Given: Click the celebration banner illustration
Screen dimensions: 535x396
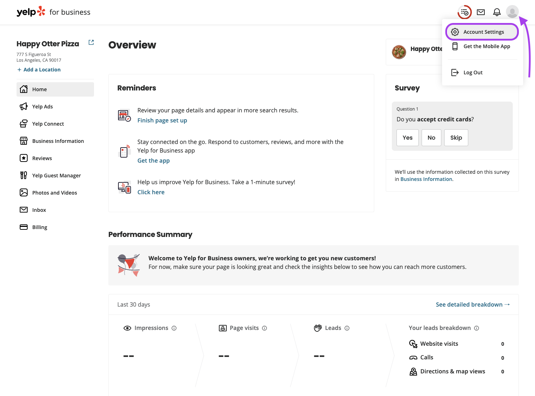Looking at the screenshot, I should click(x=128, y=265).
